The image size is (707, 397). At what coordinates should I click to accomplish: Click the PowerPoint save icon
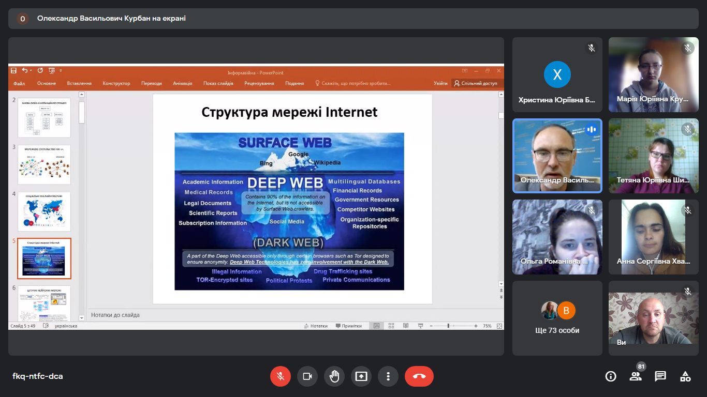click(x=14, y=70)
